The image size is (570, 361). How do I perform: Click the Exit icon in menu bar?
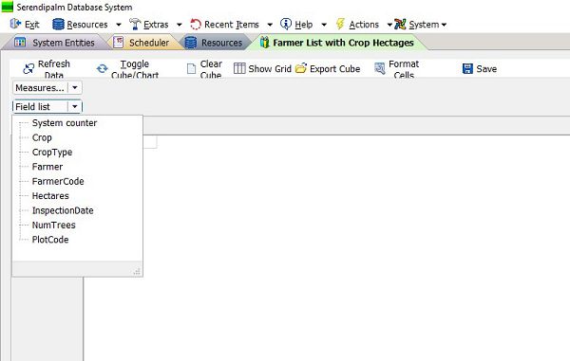click(x=15, y=24)
